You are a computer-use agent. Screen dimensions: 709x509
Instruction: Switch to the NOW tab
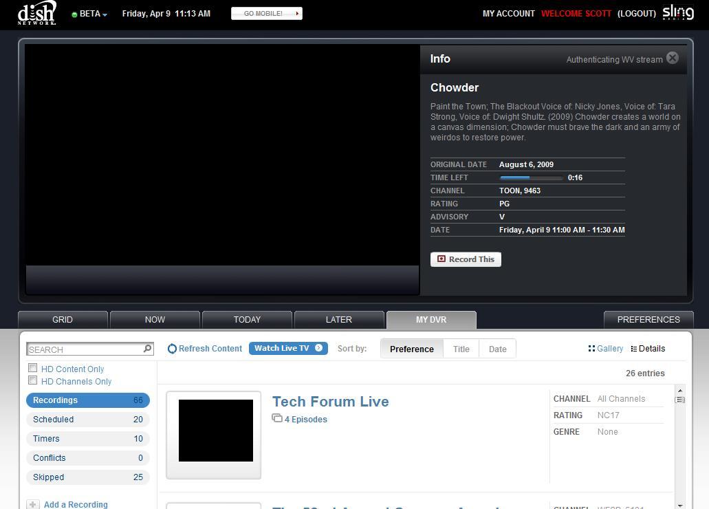pos(155,320)
